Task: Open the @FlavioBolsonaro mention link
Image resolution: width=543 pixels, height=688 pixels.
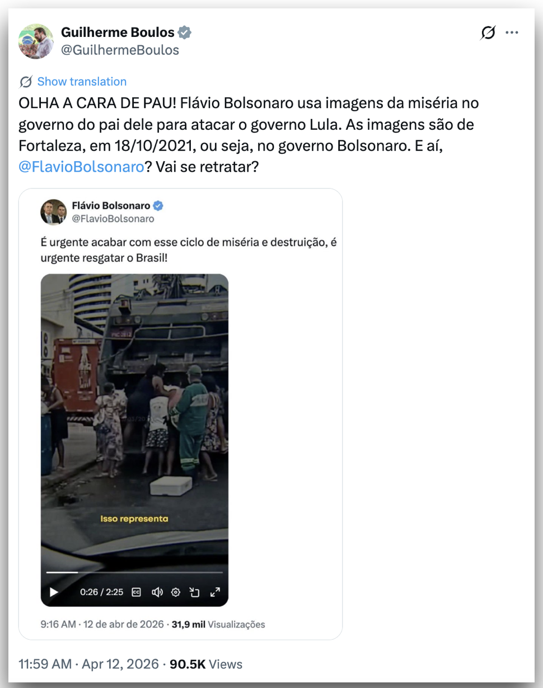Action: tap(81, 167)
